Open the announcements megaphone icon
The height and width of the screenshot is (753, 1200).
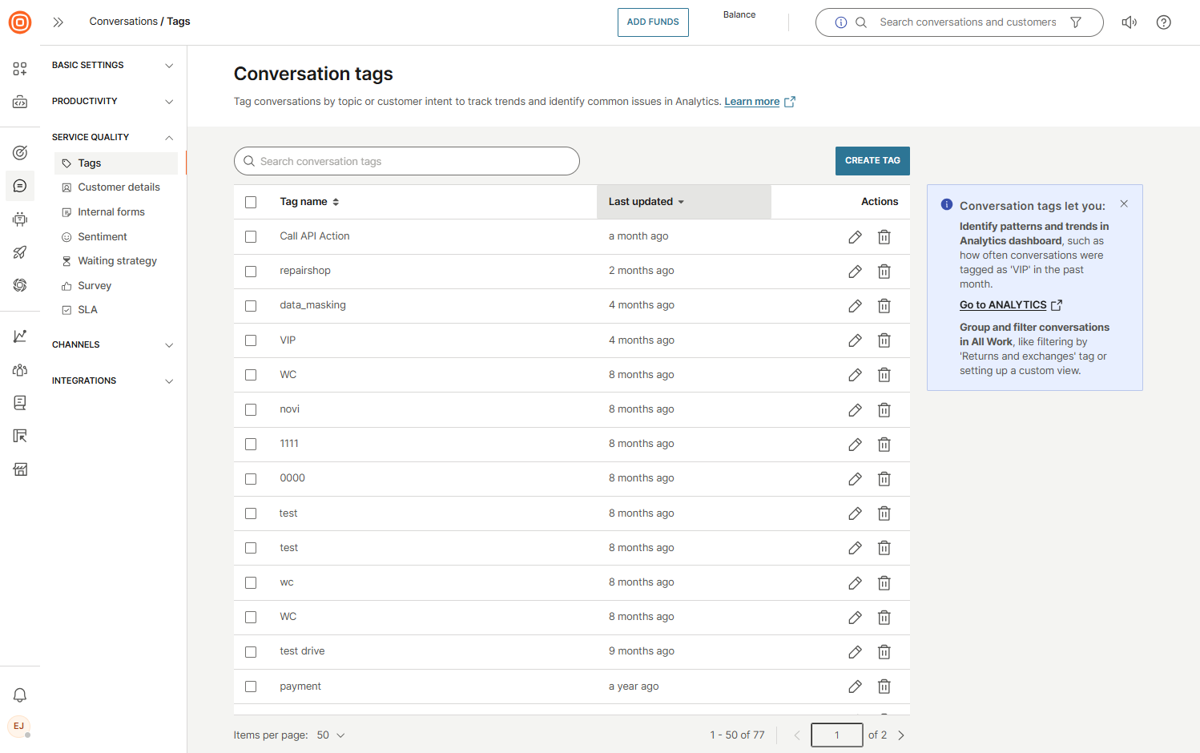click(x=1129, y=22)
